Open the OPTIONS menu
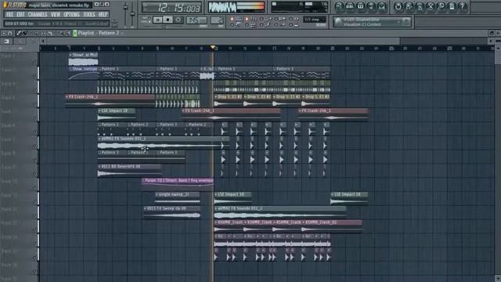501x282 pixels. [71, 15]
